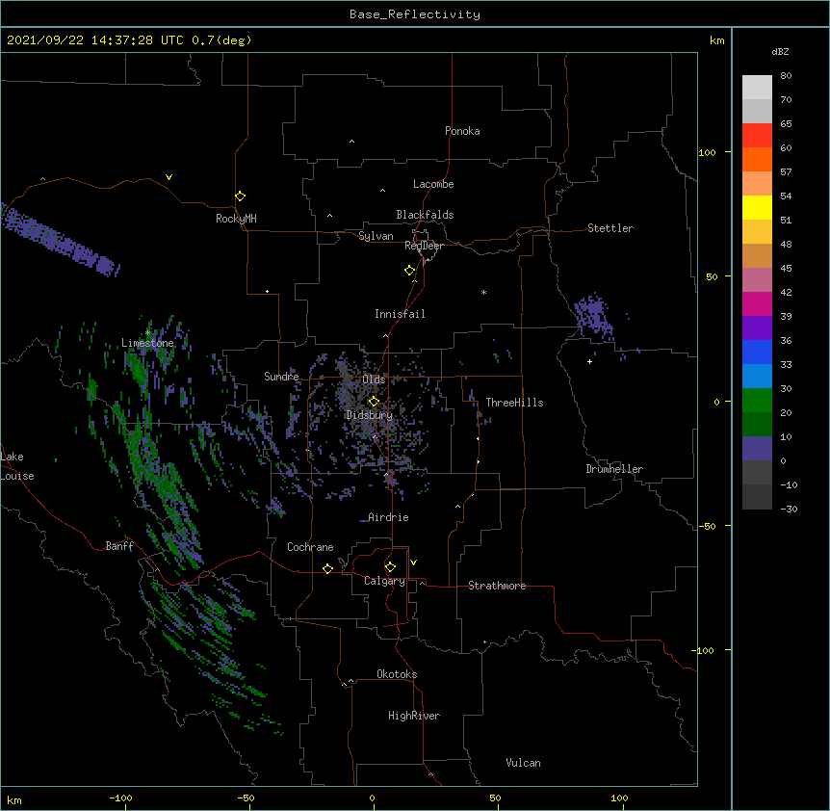Select the magenta 42-39 dBZ legend swatch
The height and width of the screenshot is (811, 830).
click(757, 303)
